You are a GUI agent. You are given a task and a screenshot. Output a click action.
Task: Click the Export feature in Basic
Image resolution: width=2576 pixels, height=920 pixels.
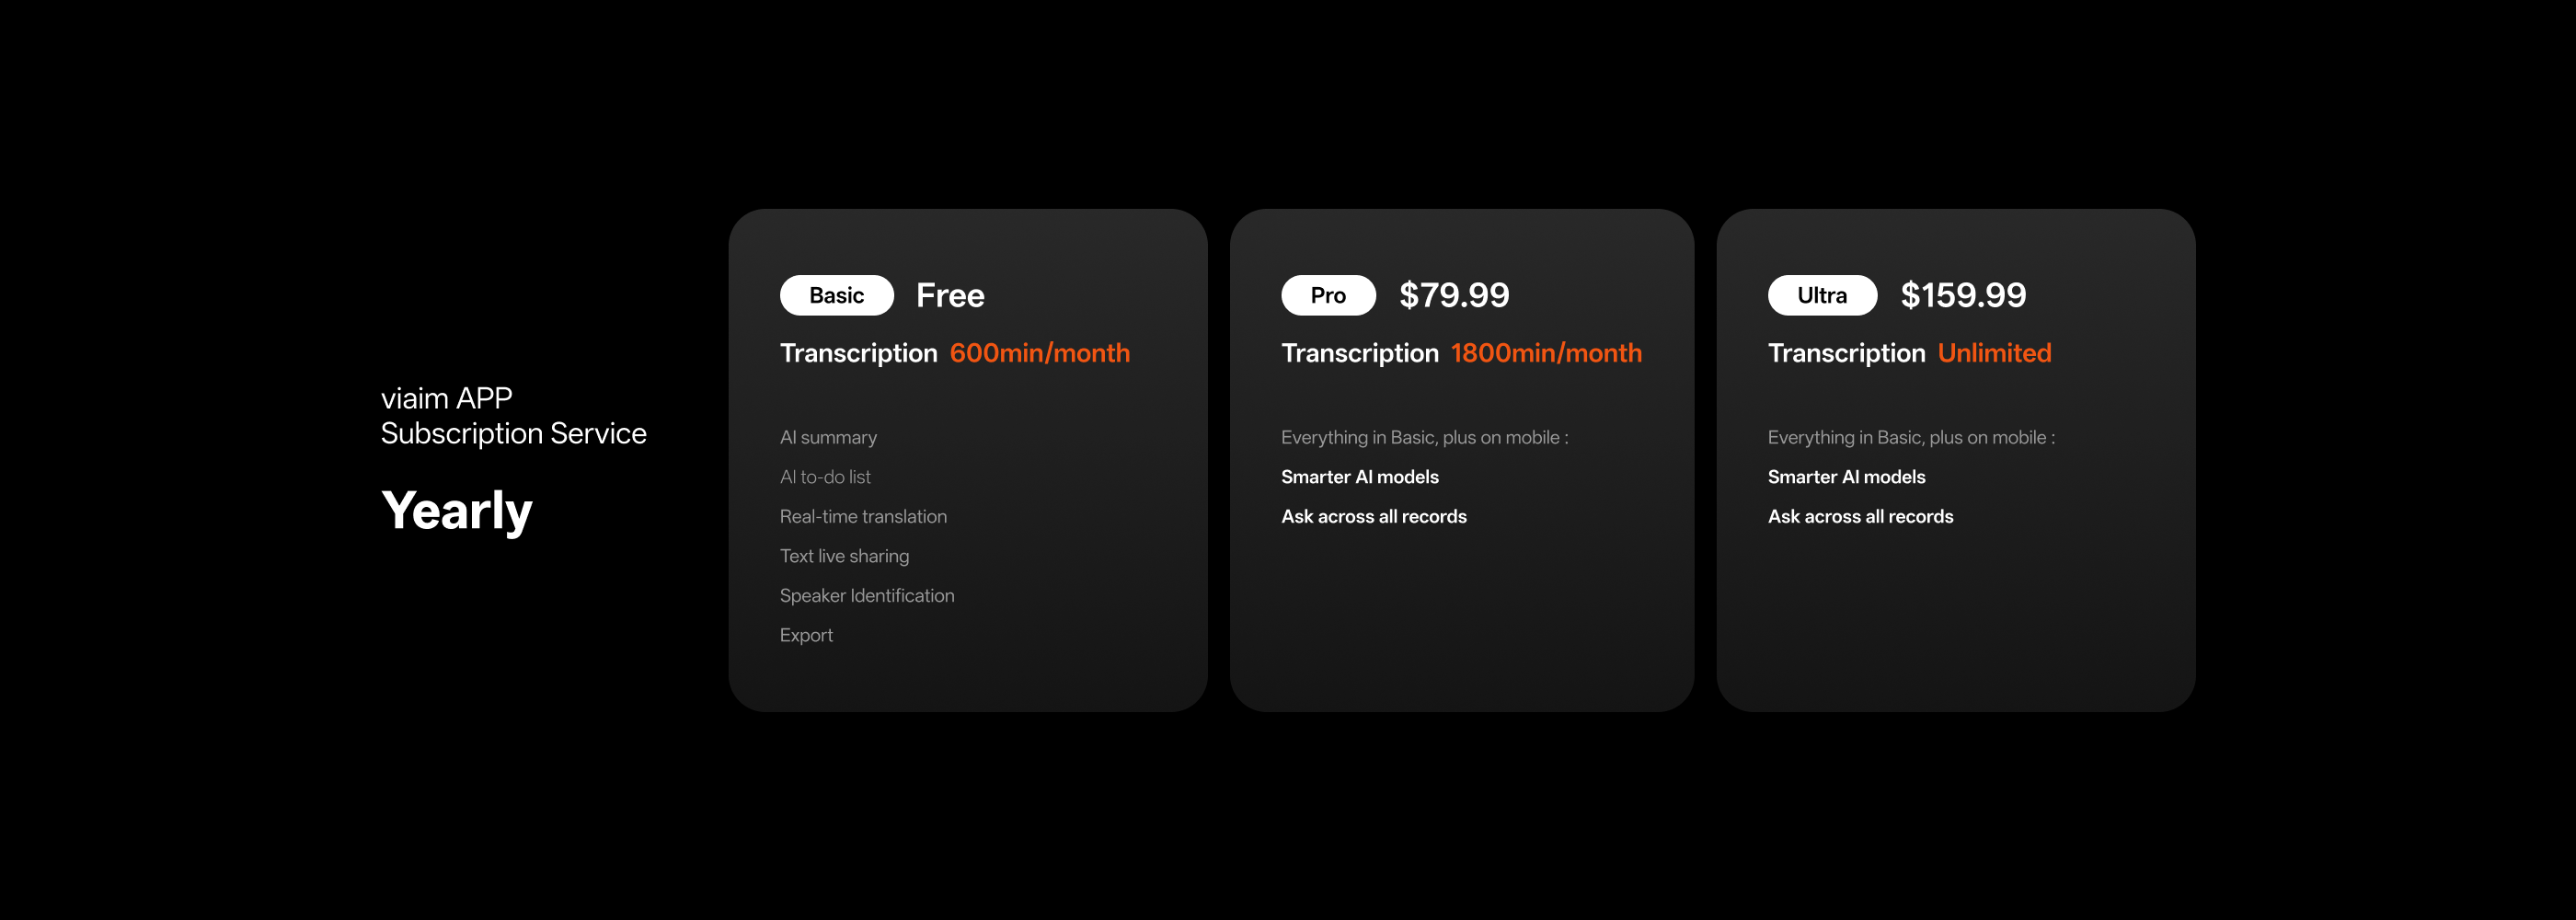click(806, 635)
